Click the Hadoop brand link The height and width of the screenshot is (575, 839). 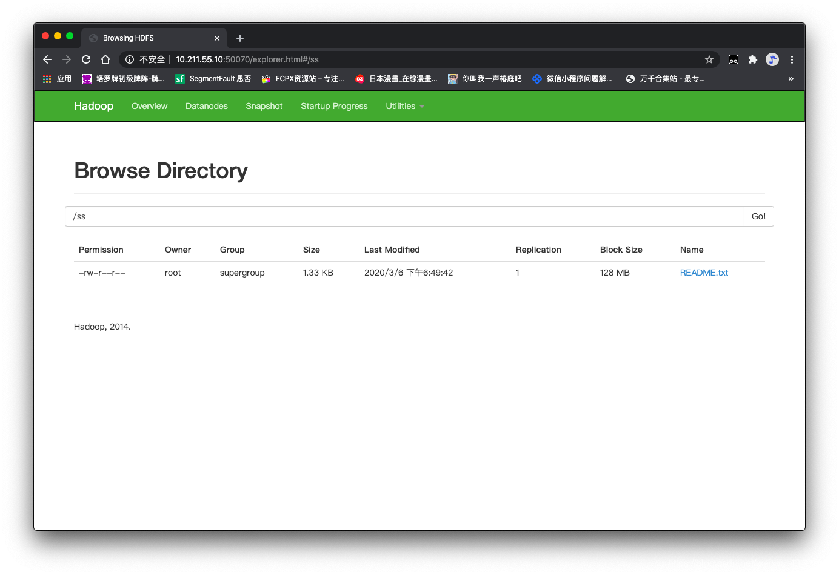[93, 106]
